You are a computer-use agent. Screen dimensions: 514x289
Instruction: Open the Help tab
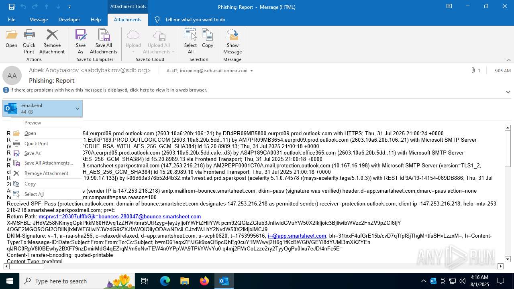click(96, 20)
